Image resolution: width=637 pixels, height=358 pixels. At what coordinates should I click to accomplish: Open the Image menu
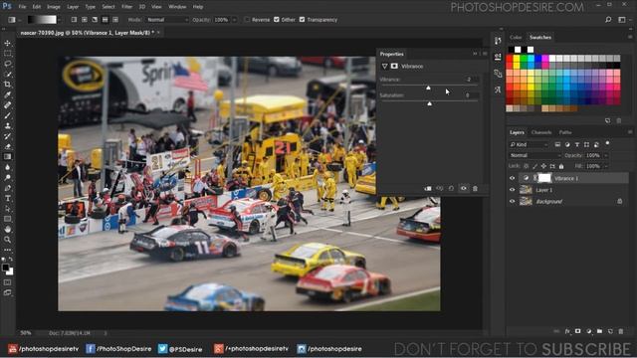pyautogui.click(x=53, y=7)
